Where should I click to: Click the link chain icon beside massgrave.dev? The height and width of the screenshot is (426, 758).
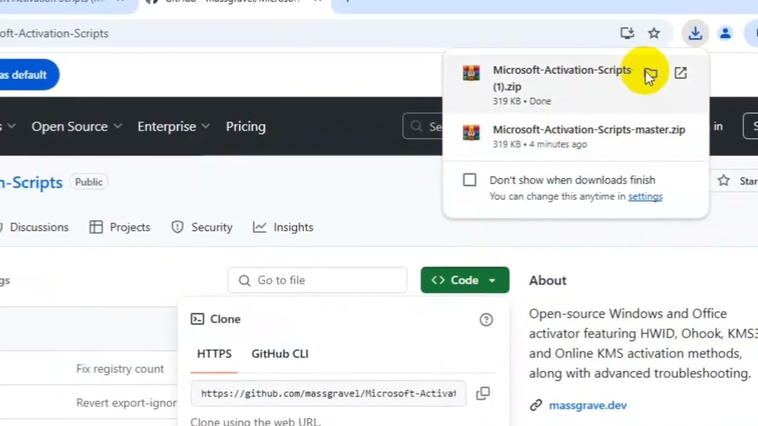pos(536,405)
